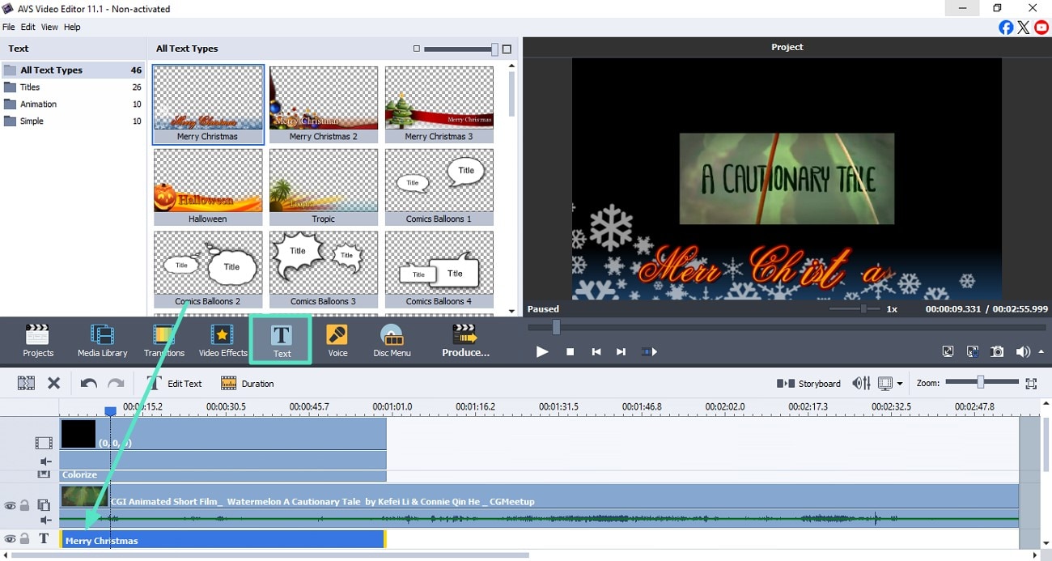Play the preview
The image size is (1052, 561).
tap(542, 351)
